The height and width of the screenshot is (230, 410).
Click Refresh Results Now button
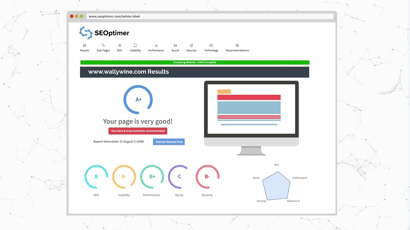tap(169, 142)
